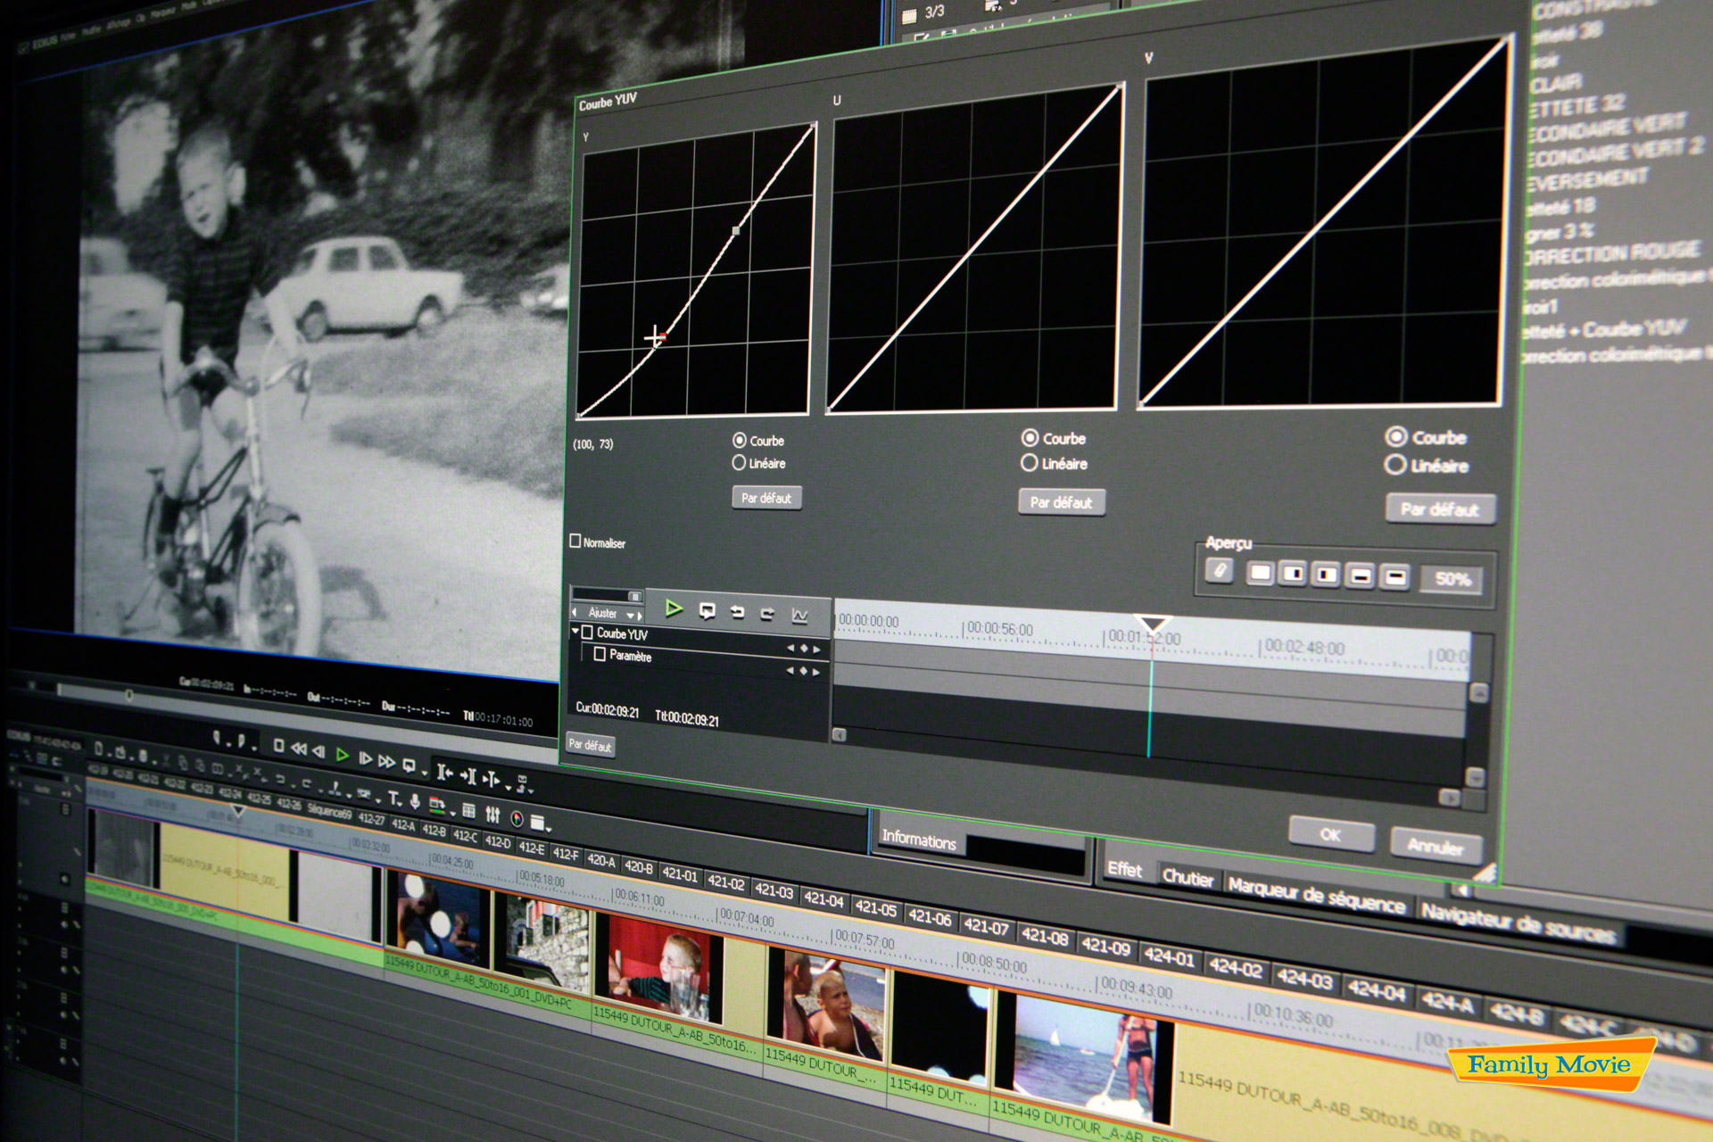Go to previous keyframe on Courbe YUV row
The width and height of the screenshot is (1713, 1142).
790,648
